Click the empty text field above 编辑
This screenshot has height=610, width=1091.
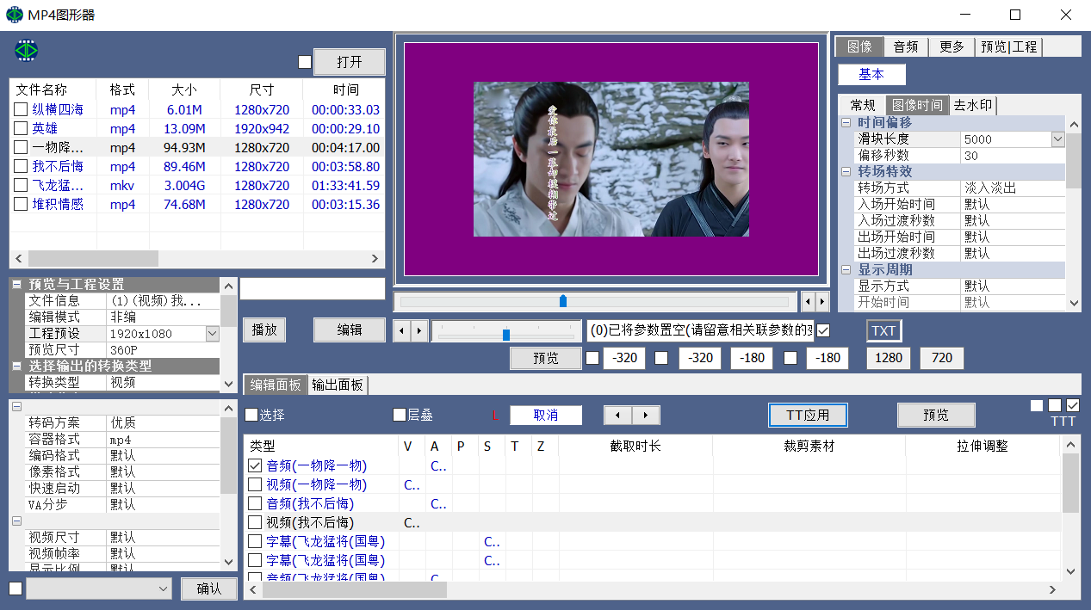point(313,289)
